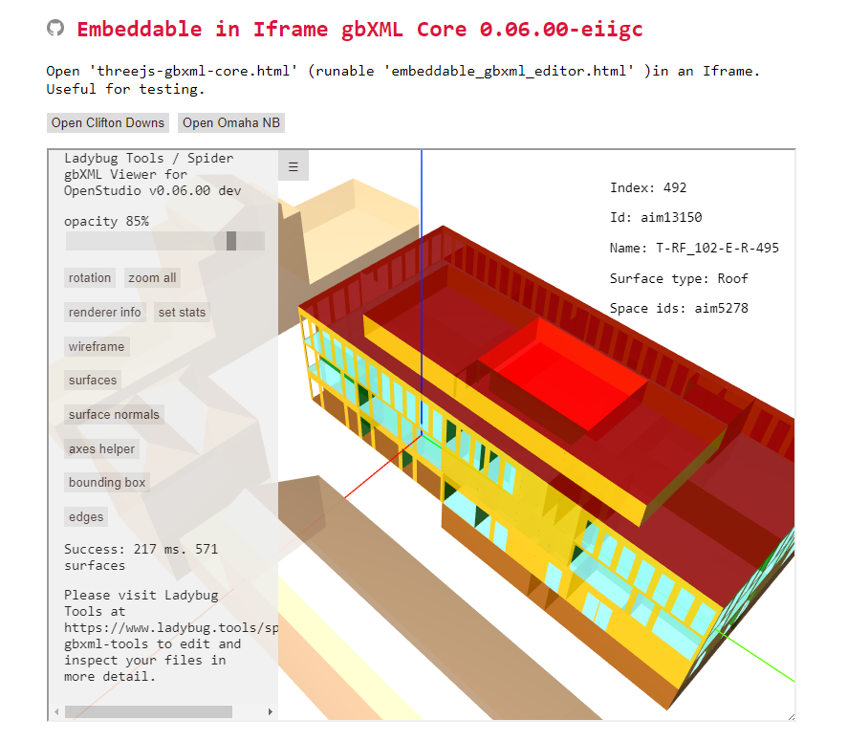
Task: Adjust the opacity 85% slider handle
Action: tap(231, 241)
